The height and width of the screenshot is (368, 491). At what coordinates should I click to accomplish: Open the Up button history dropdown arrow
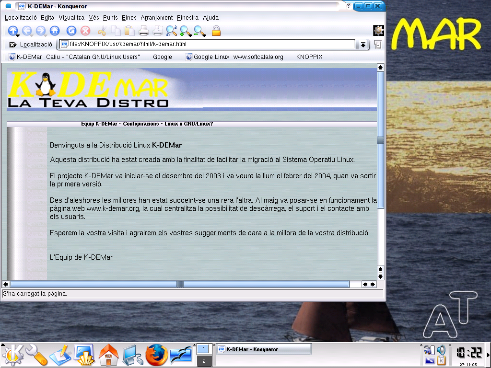pos(18,35)
